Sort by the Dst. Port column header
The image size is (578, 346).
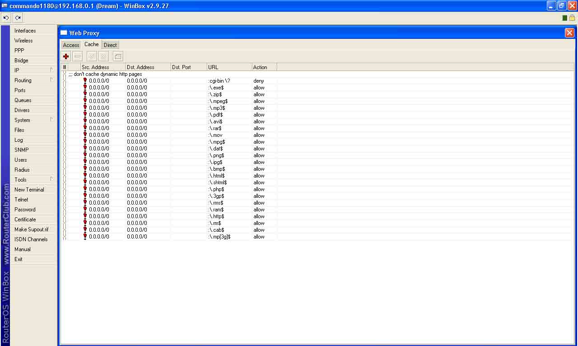coord(189,67)
